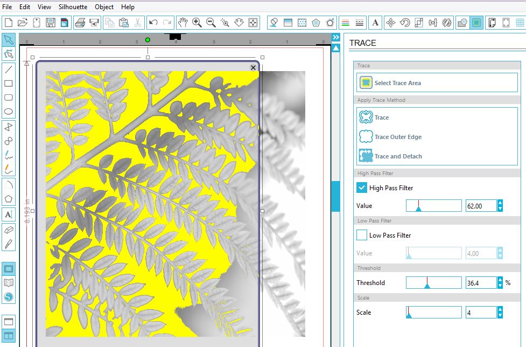Send to Silhouette cutter icon

click(x=94, y=23)
